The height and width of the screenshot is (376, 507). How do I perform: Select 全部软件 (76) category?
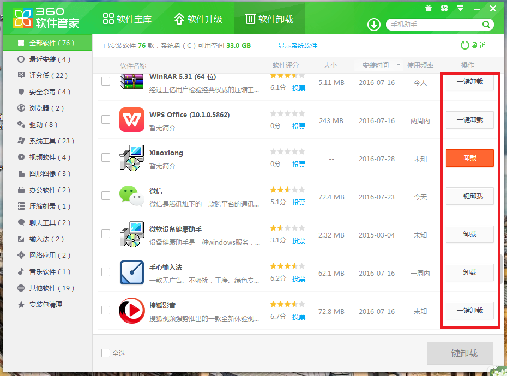[x=47, y=43]
